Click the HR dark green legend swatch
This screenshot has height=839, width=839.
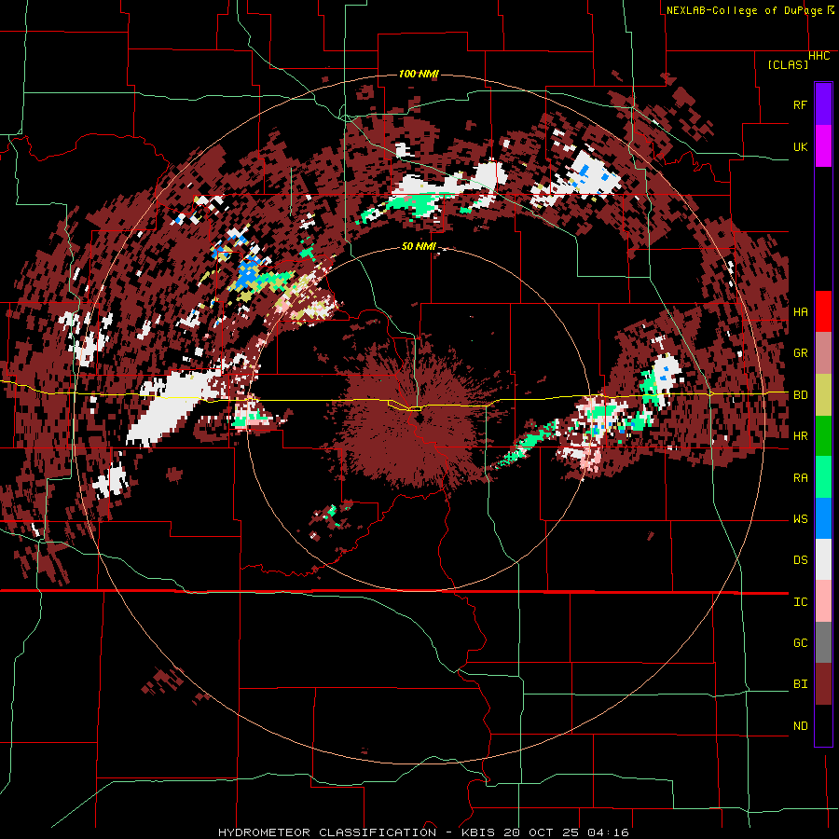[823, 435]
